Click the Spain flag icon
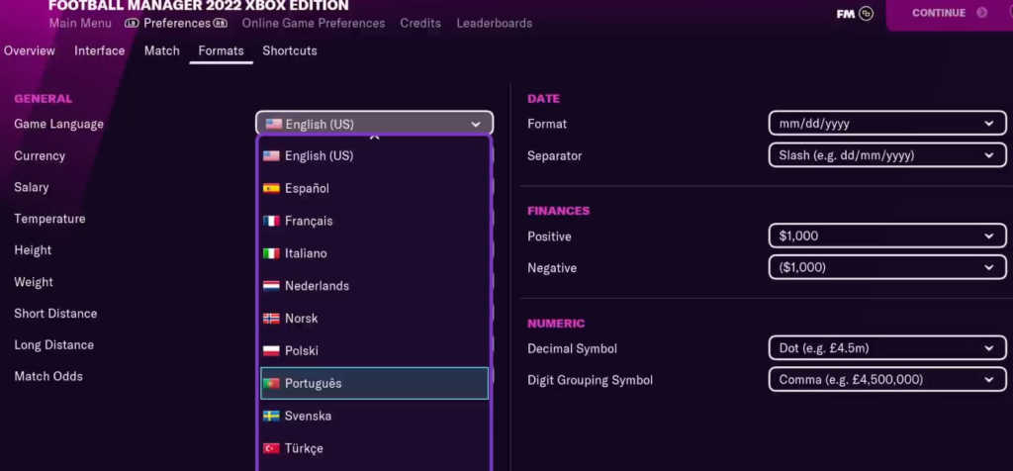1013x471 pixels. [271, 189]
